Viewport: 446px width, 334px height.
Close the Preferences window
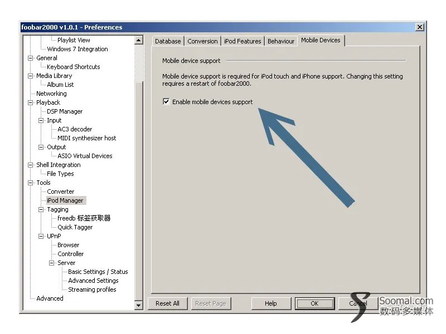click(420, 27)
